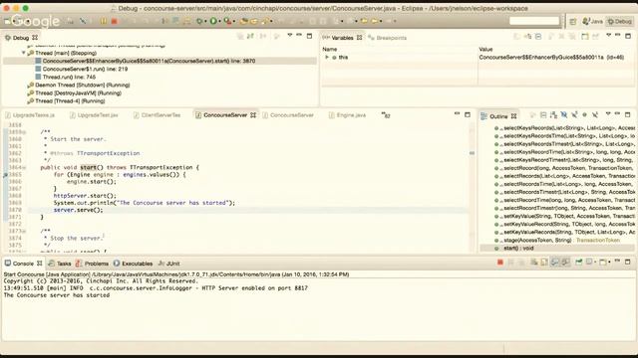The height and width of the screenshot is (358, 638).
Task: Open the Debug view menu triangle
Action: pyautogui.click(x=290, y=36)
